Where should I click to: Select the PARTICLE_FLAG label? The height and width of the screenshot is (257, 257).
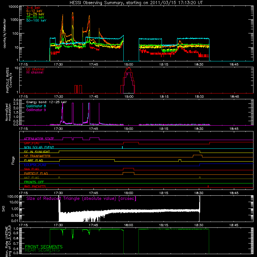point(36,173)
